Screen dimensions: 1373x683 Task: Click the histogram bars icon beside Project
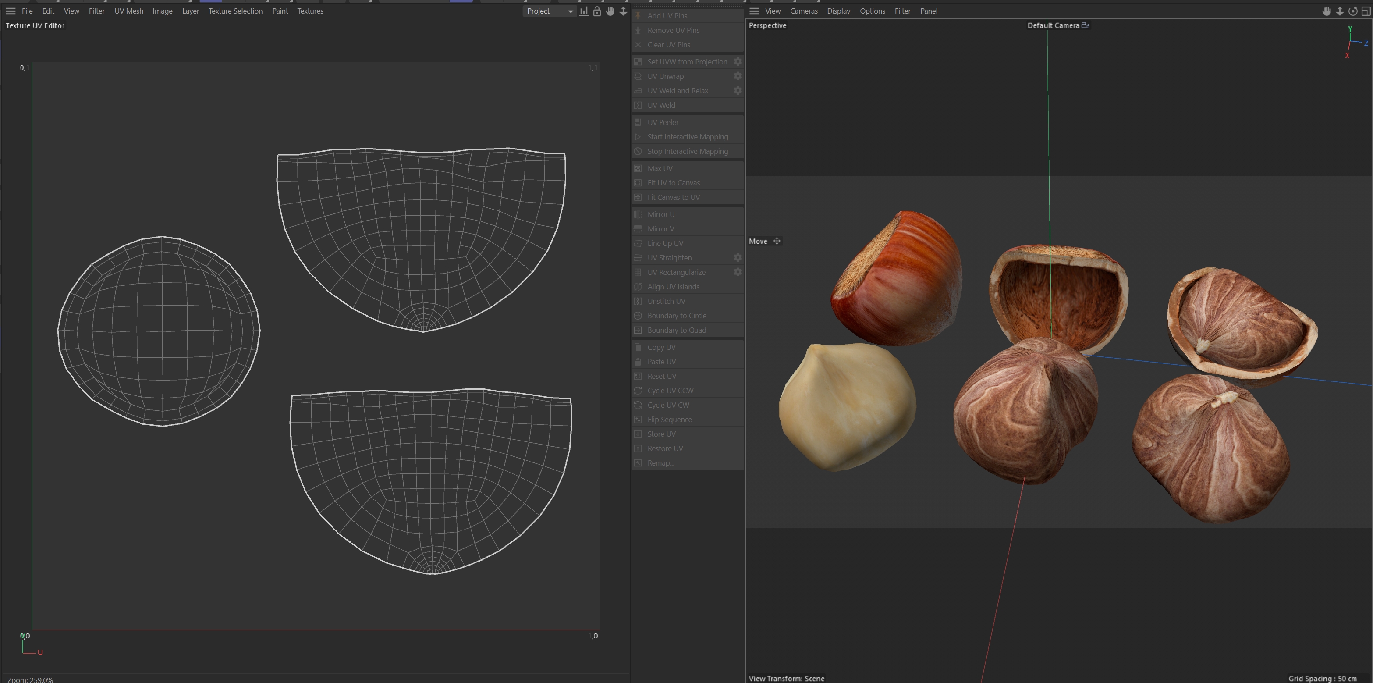[584, 11]
